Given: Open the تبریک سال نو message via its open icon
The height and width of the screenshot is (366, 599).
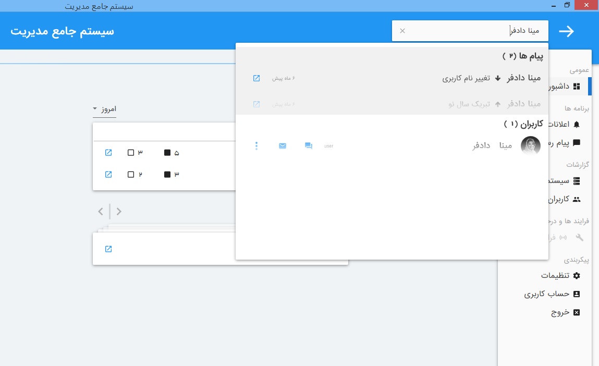Looking at the screenshot, I should pos(256,104).
